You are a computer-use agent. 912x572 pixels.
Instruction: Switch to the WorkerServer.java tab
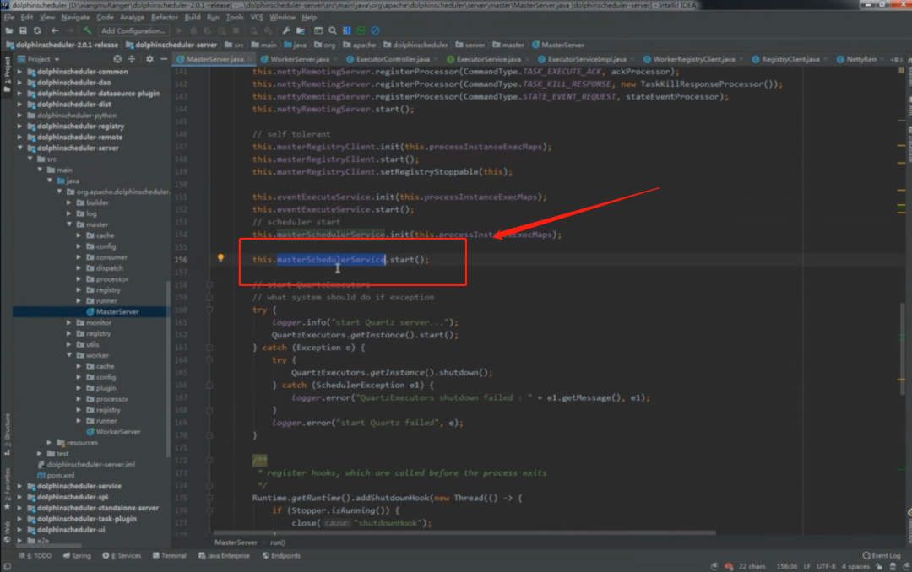pos(300,59)
